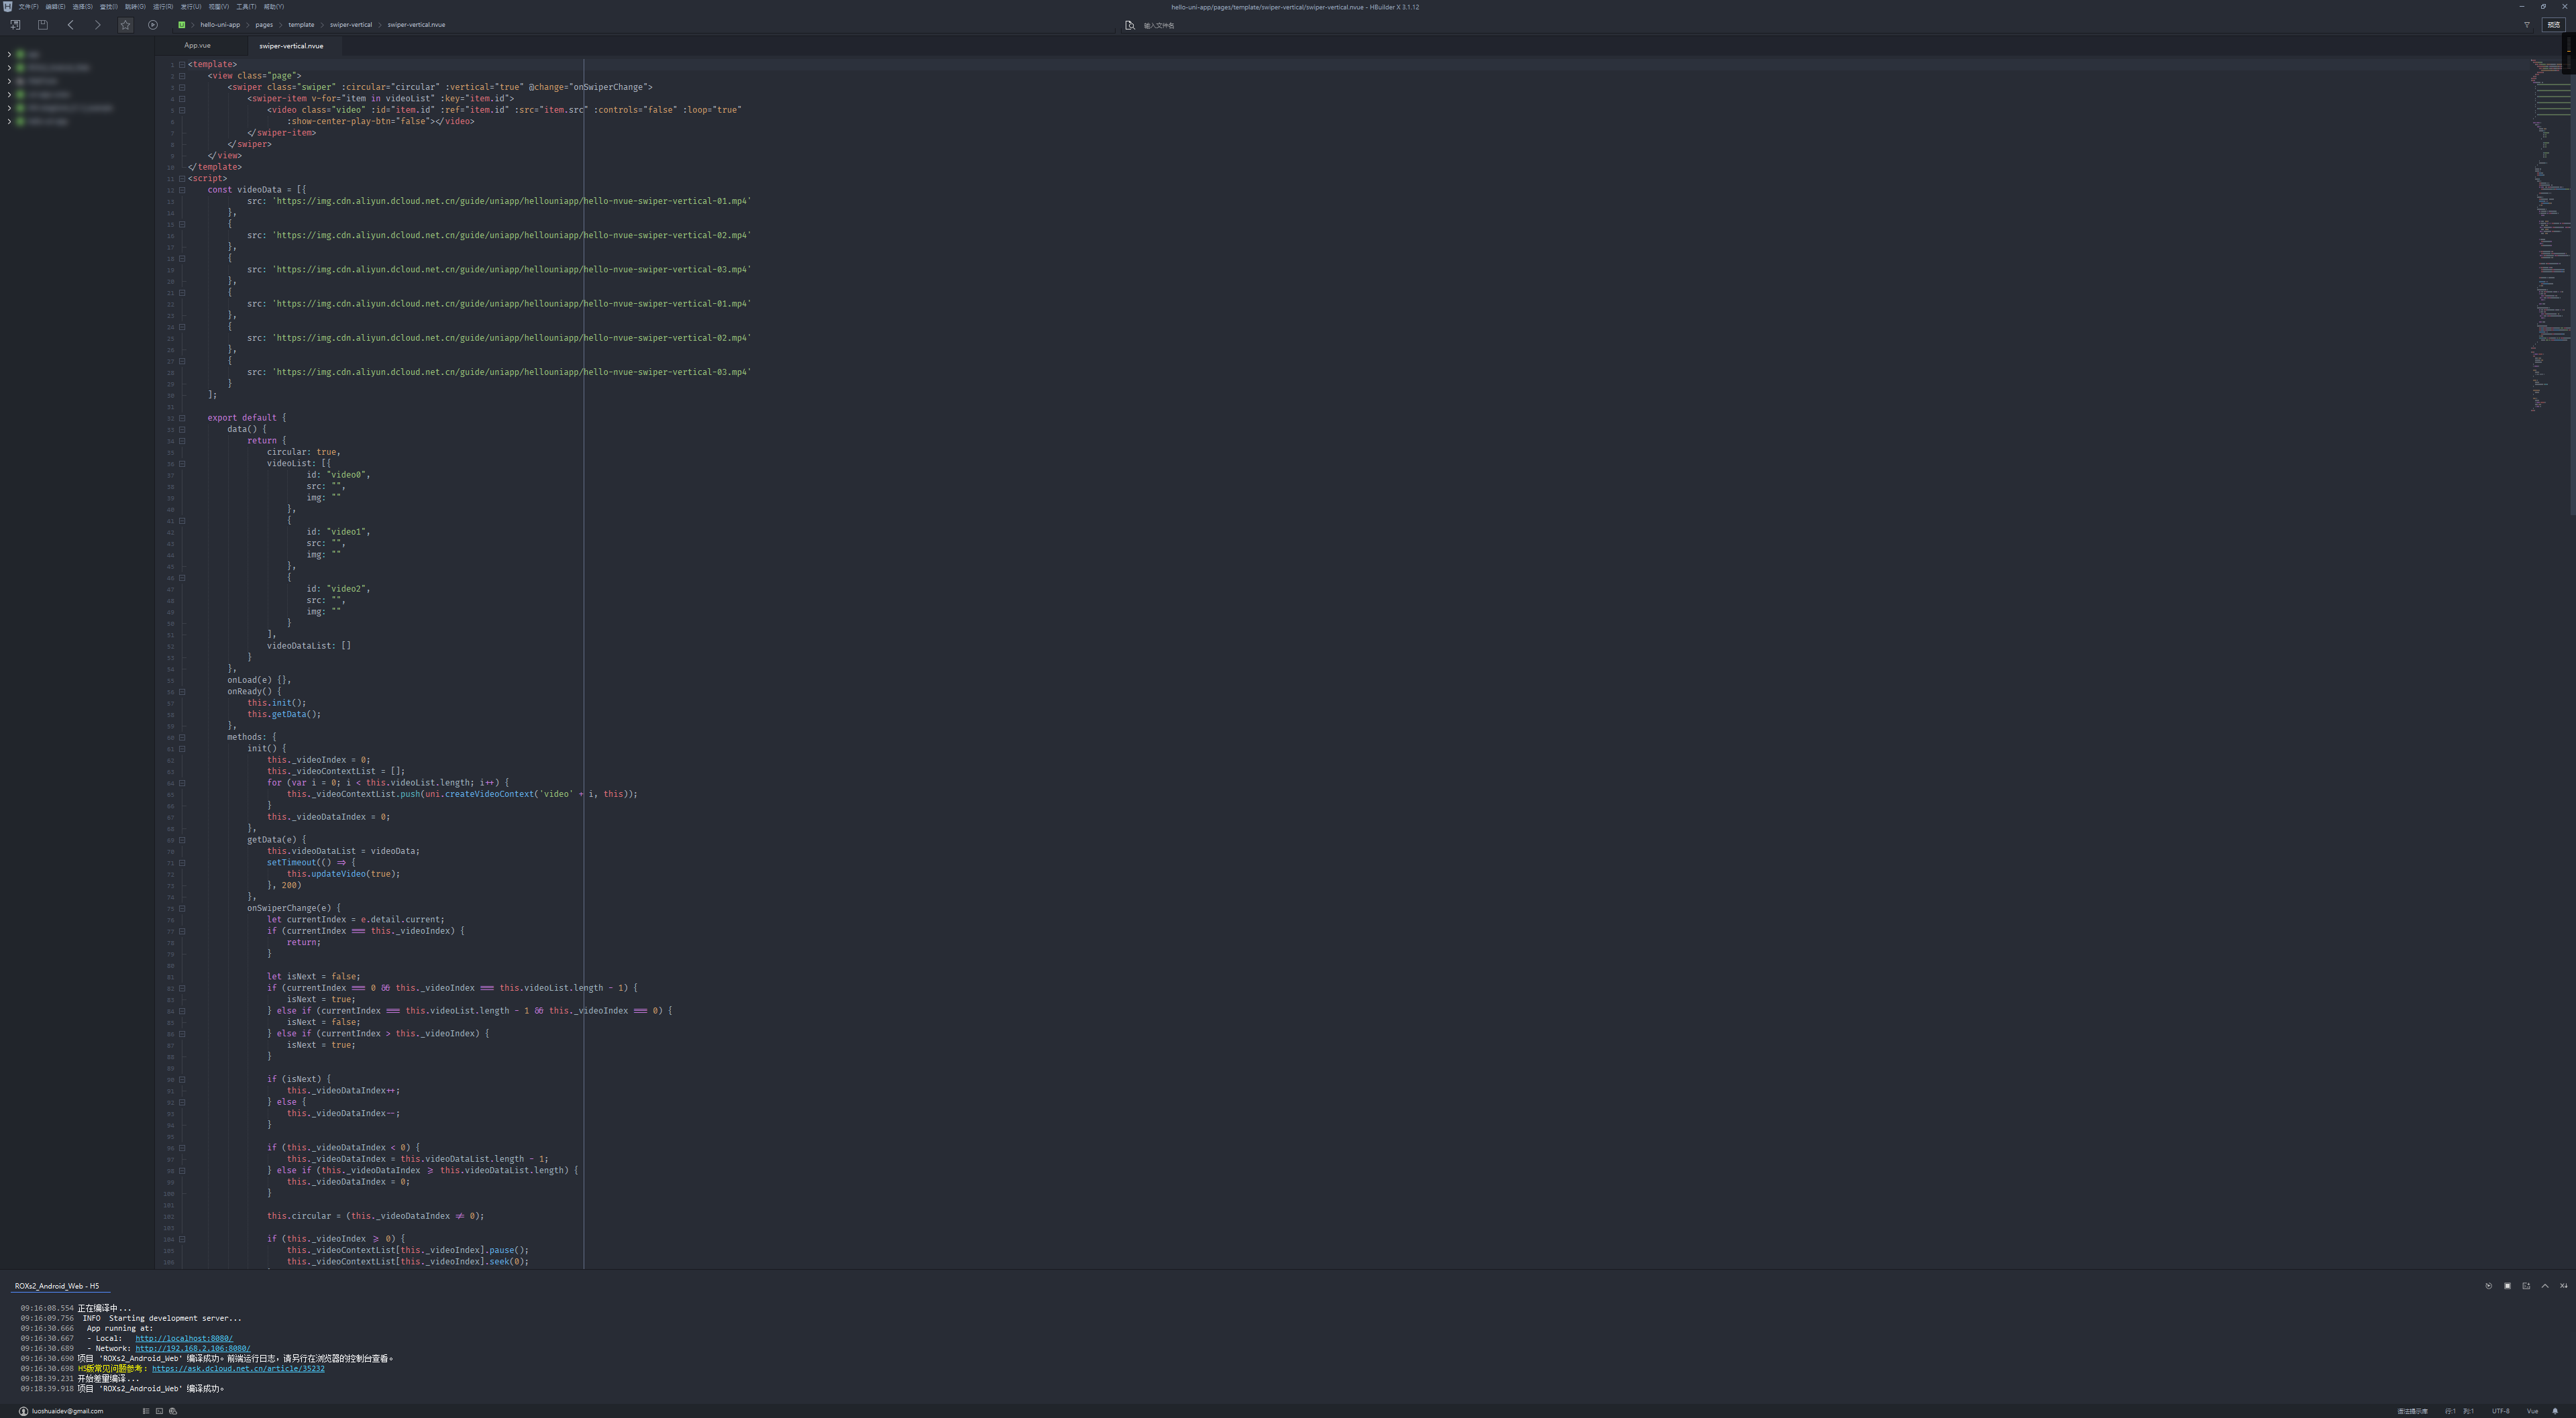Click the rerun icon in console panel
The width and height of the screenshot is (2576, 1418).
(2488, 1286)
